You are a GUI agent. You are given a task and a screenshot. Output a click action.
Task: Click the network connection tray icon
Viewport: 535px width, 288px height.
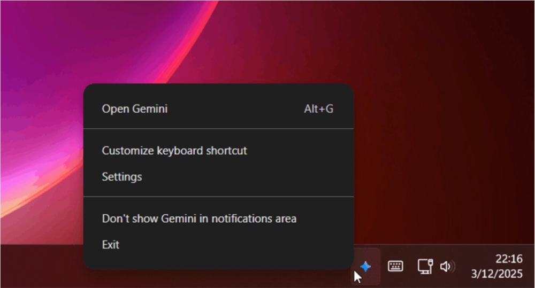[425, 266]
